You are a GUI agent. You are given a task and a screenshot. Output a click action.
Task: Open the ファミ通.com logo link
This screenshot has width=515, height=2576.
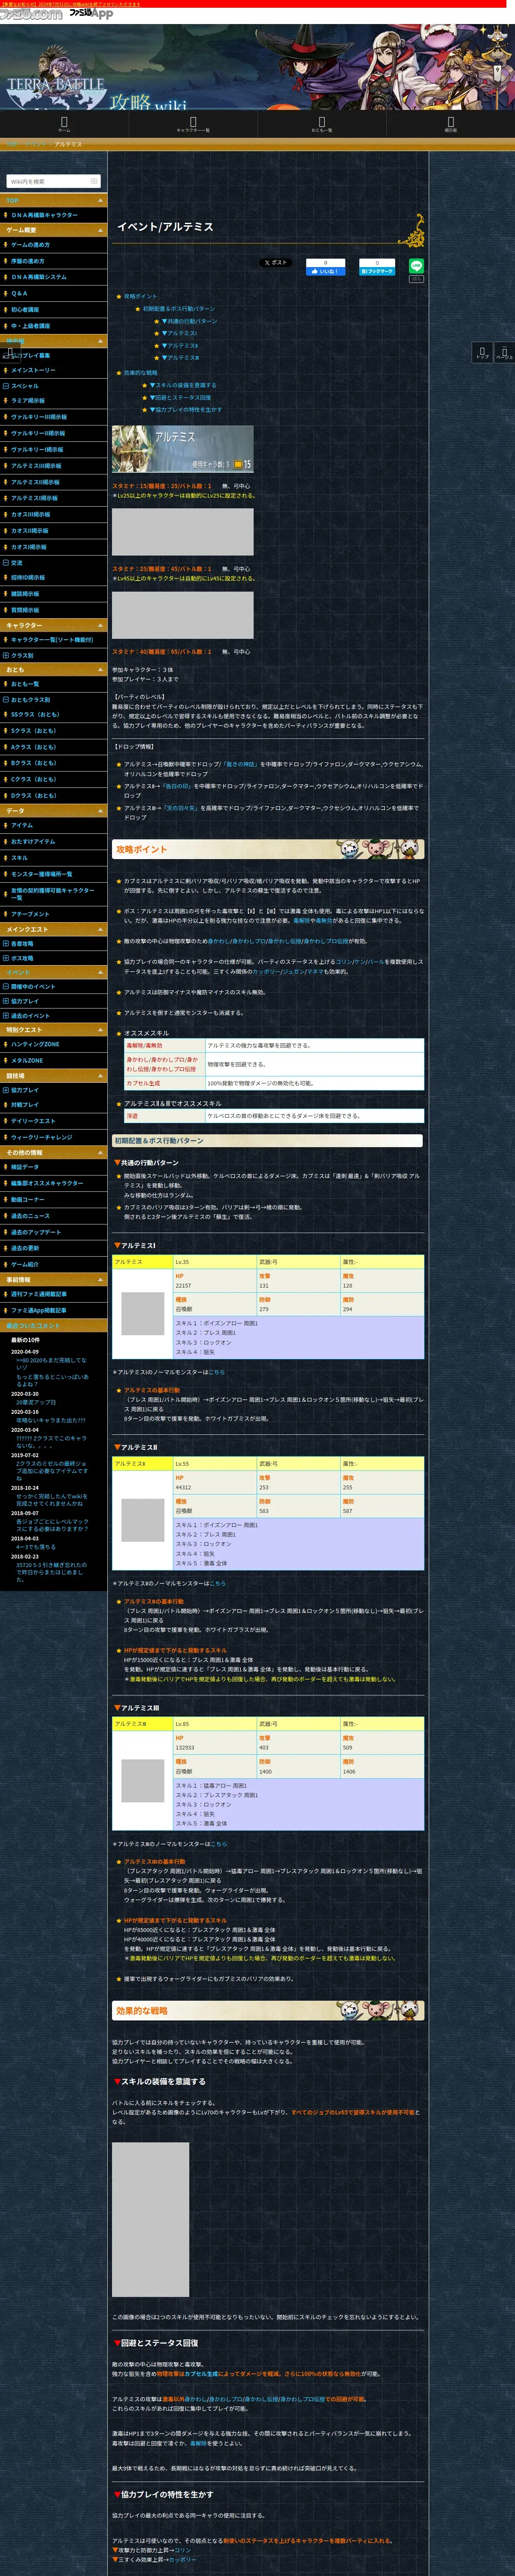[31, 14]
